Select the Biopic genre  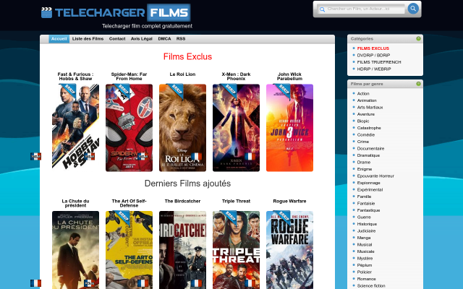(x=363, y=121)
